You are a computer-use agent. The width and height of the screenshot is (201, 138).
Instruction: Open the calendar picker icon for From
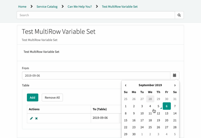pyautogui.click(x=175, y=76)
